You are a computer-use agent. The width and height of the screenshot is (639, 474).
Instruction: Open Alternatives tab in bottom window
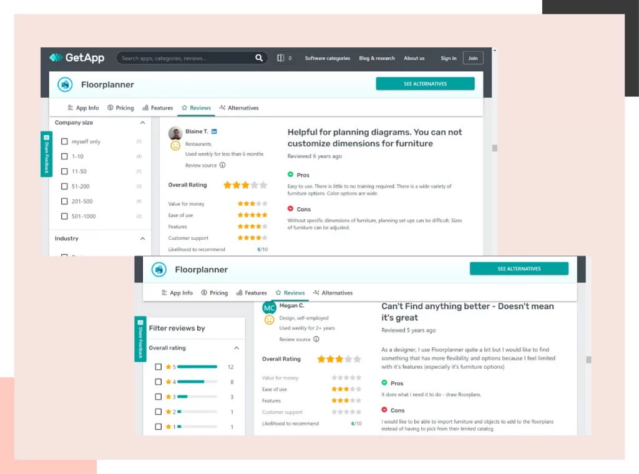click(x=333, y=293)
